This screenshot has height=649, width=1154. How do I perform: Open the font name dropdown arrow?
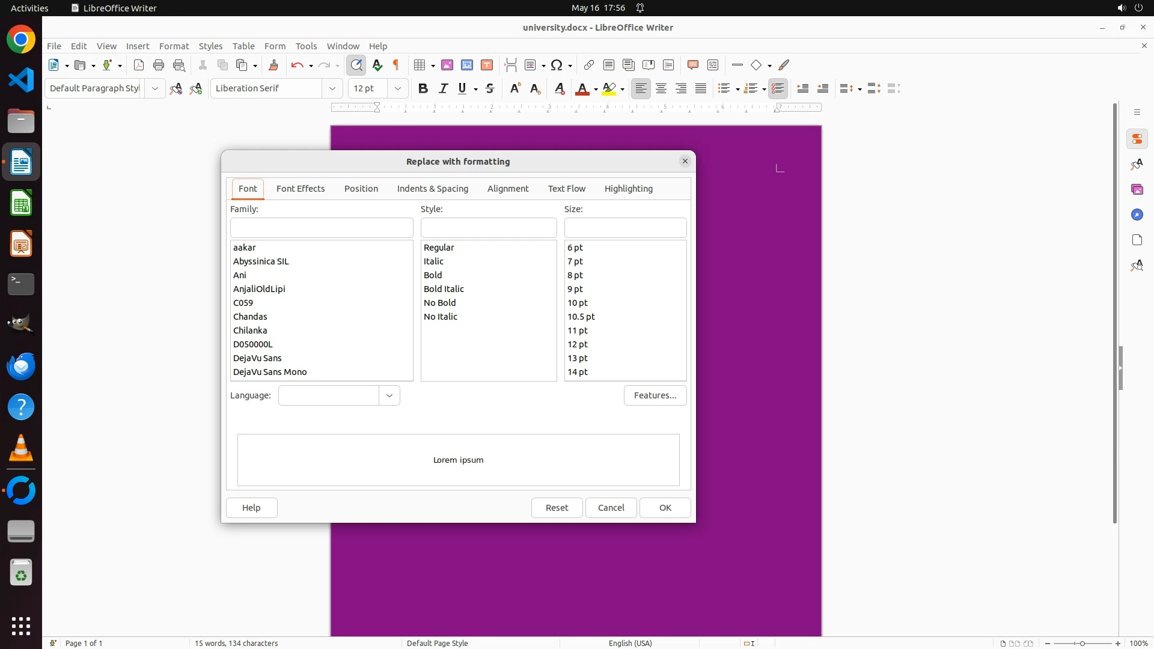(x=332, y=88)
